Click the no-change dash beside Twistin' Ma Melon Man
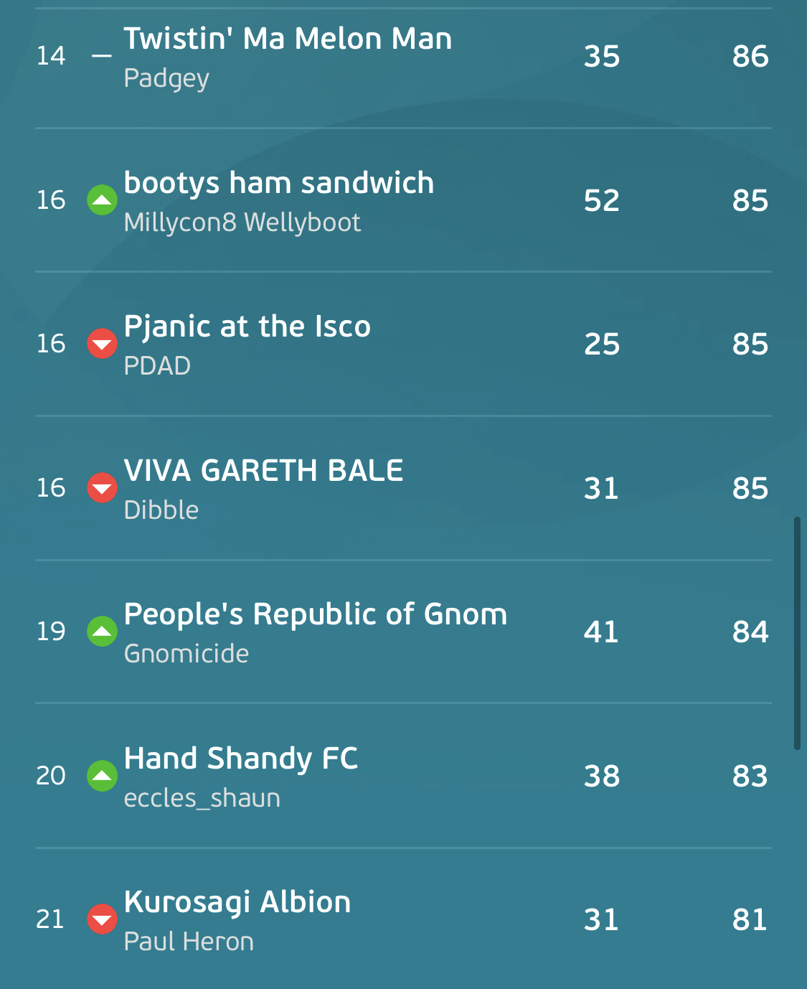807x989 pixels. (x=102, y=56)
